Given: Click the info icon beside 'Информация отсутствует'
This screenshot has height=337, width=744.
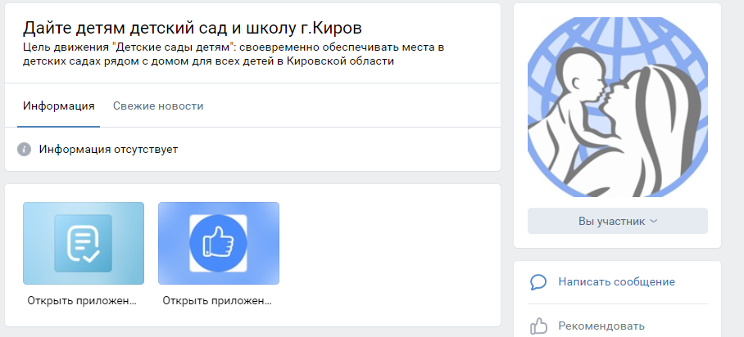Looking at the screenshot, I should [25, 150].
